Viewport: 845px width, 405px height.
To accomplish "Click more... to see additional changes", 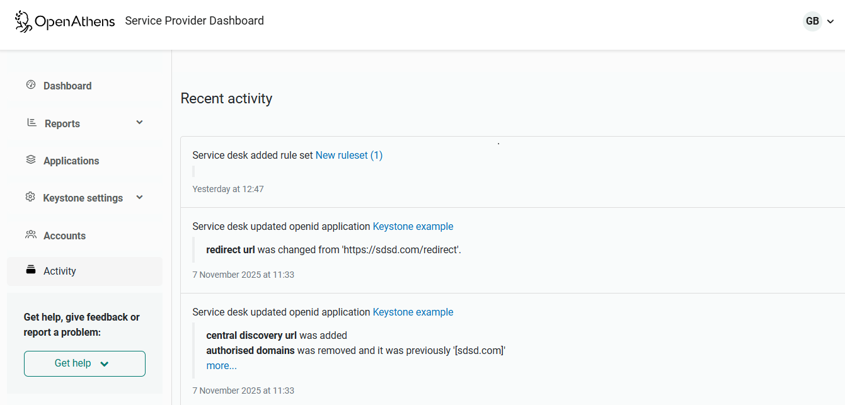I will coord(221,365).
